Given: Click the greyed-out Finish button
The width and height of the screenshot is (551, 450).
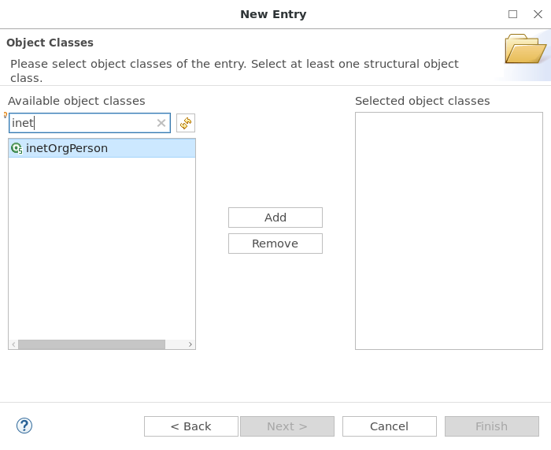Looking at the screenshot, I should [x=492, y=426].
